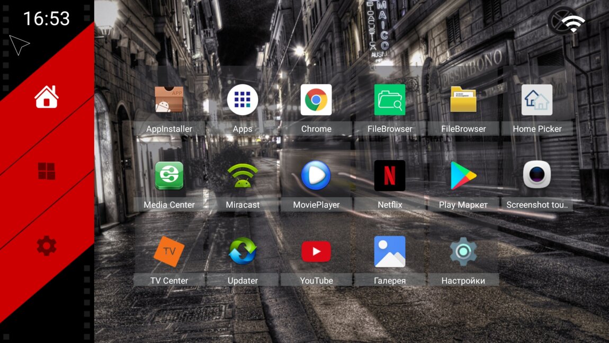Viewport: 609px width, 343px height.
Task: Launch the Updater app
Action: coord(243,252)
